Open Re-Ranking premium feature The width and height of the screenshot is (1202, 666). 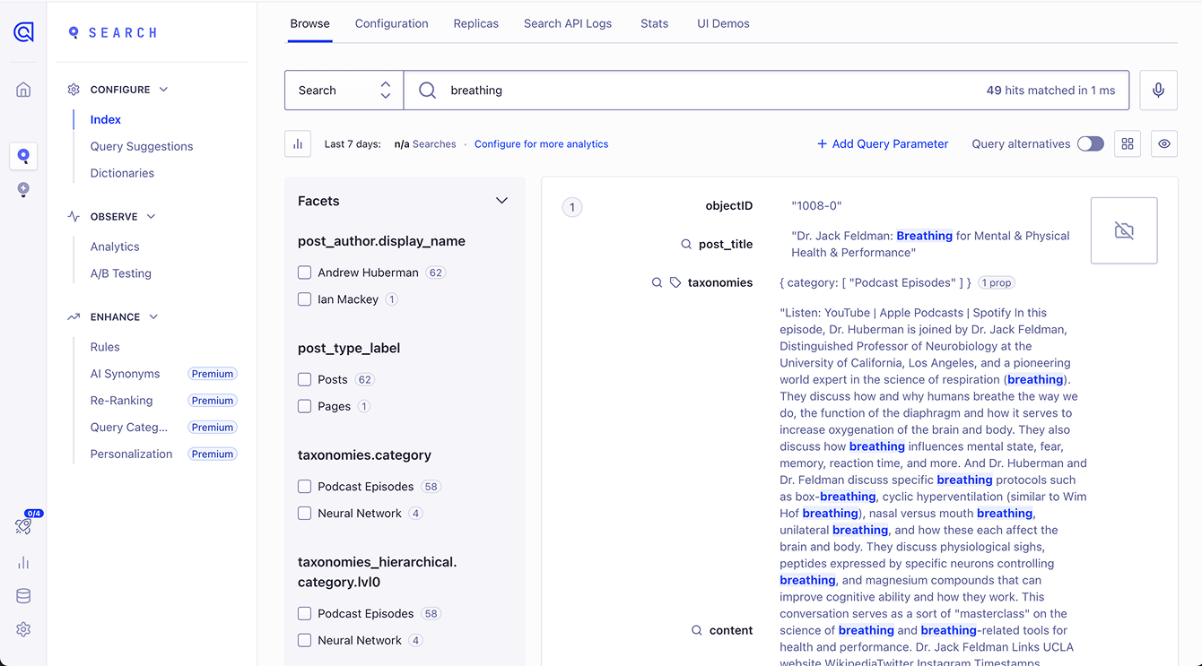tap(121, 401)
